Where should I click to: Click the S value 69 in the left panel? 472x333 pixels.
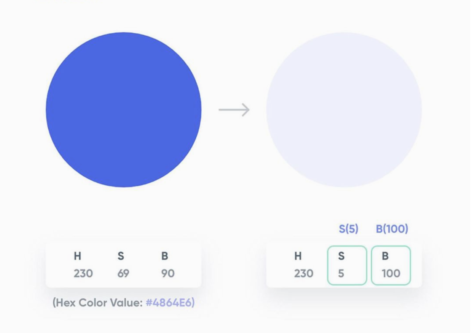pyautogui.click(x=123, y=273)
